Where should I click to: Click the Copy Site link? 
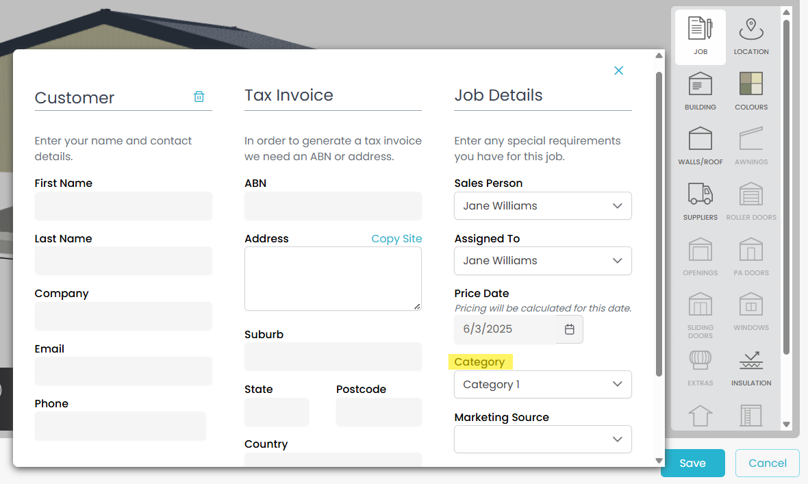pyautogui.click(x=396, y=239)
